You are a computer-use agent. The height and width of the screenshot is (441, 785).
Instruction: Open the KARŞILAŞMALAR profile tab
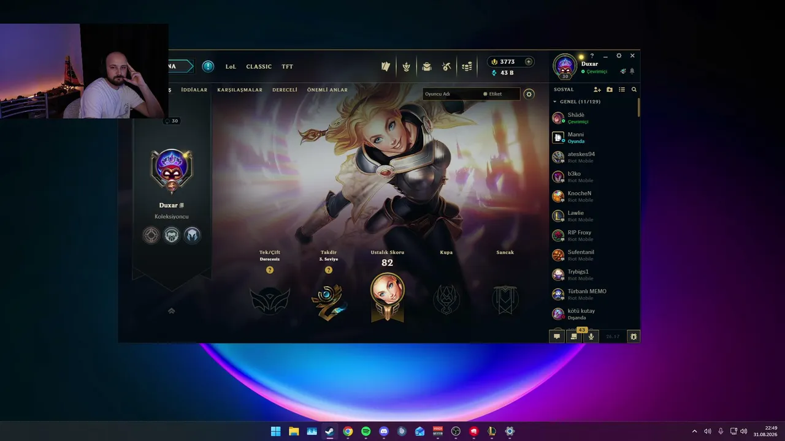[x=240, y=90]
